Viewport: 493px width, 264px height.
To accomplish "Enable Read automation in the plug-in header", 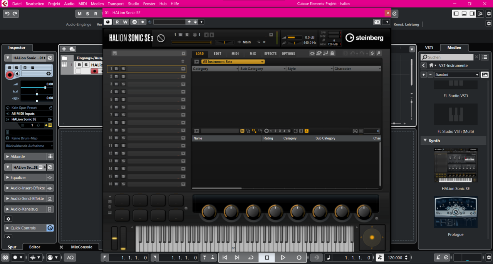I will coord(117,22).
